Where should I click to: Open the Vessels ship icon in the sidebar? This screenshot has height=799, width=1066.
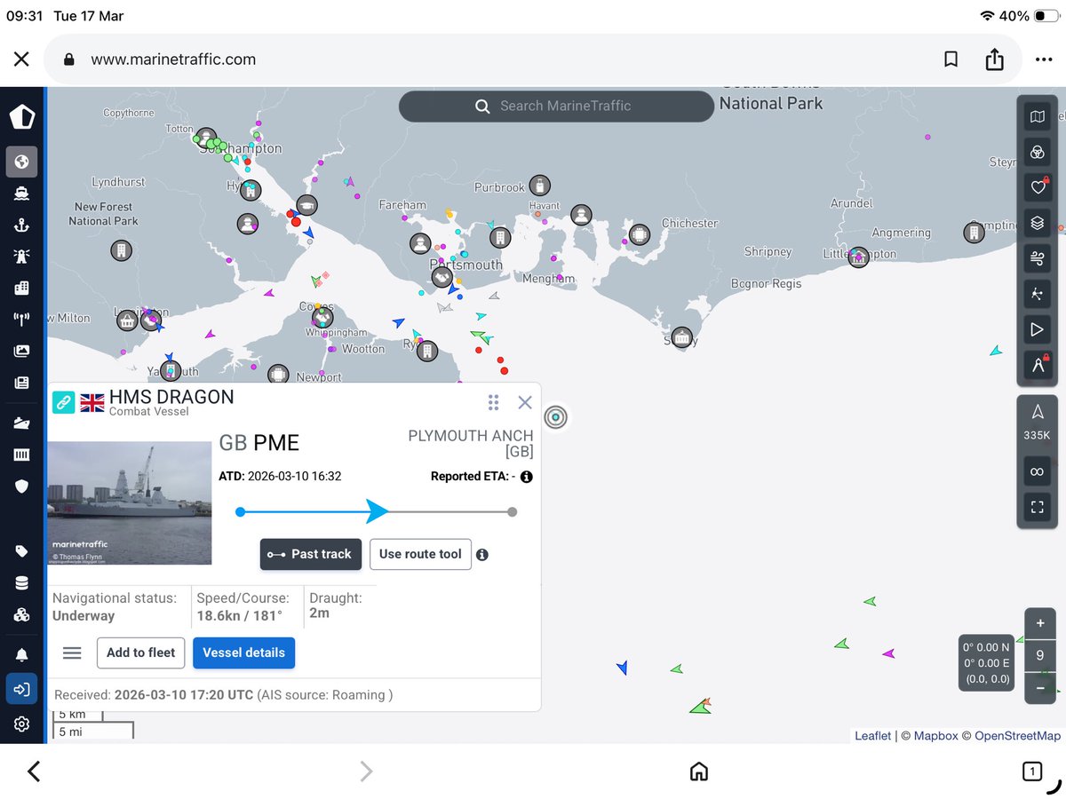21,193
